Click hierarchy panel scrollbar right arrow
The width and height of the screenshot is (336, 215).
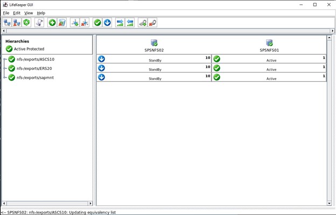(90, 203)
